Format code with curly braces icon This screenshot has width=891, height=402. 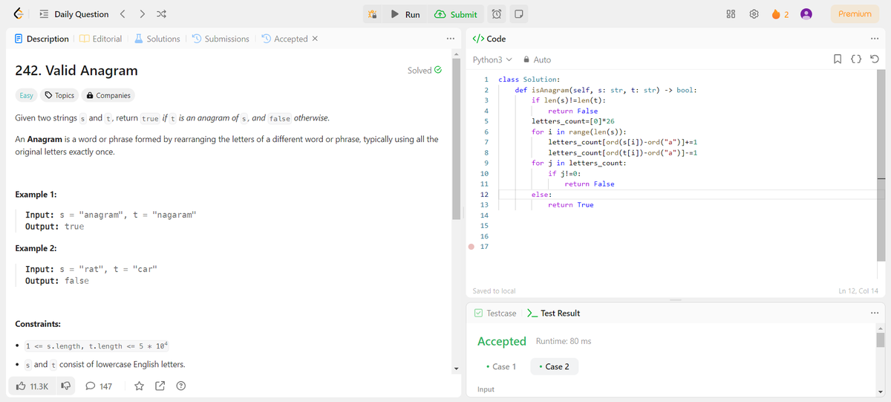(x=855, y=59)
